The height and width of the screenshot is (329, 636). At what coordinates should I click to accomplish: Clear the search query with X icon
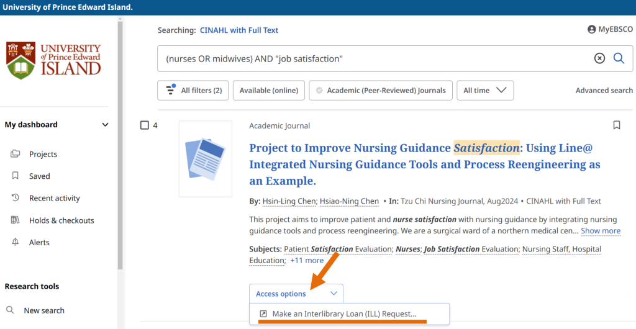[x=599, y=58]
